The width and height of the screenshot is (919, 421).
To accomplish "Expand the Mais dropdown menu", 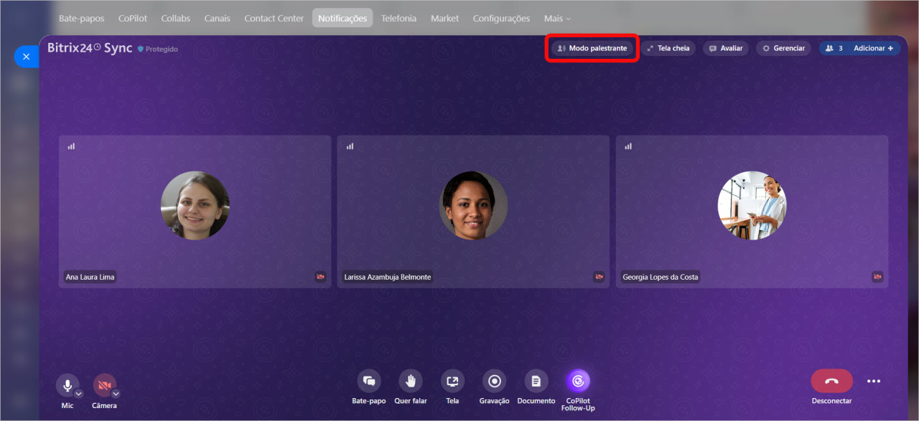I will [557, 18].
